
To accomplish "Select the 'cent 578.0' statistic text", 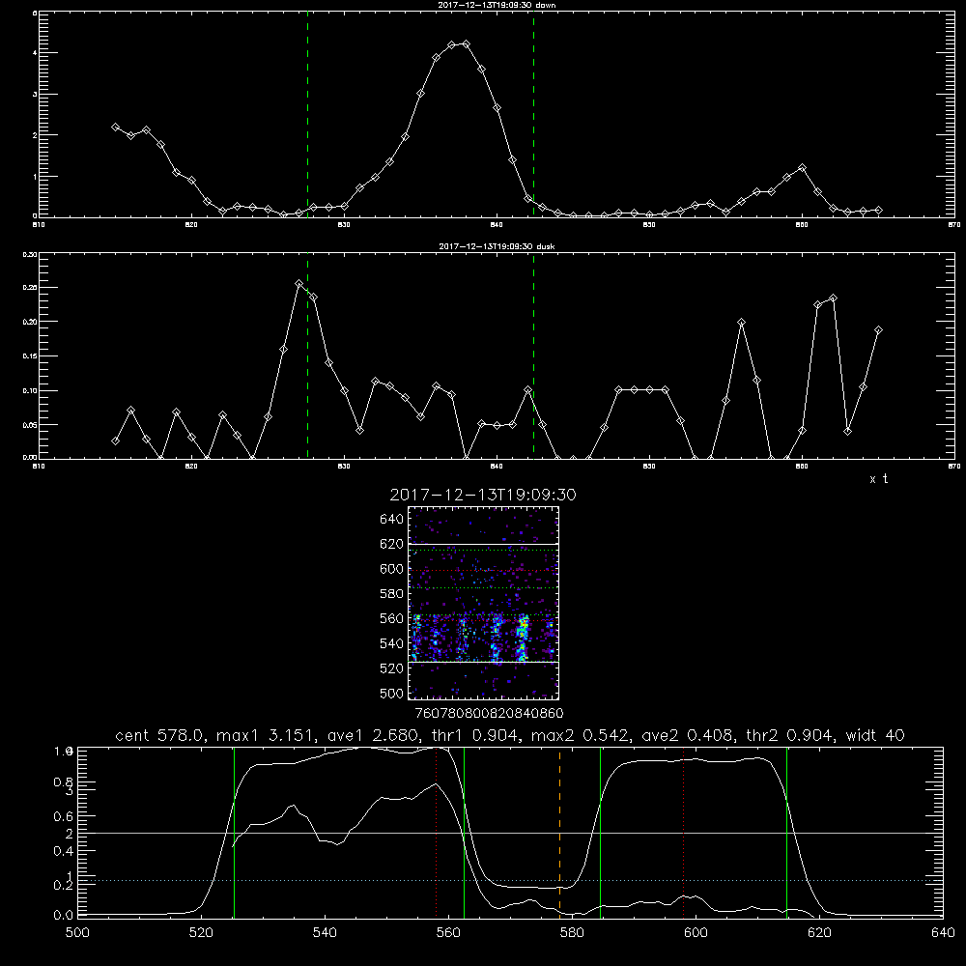I will click(x=158, y=735).
